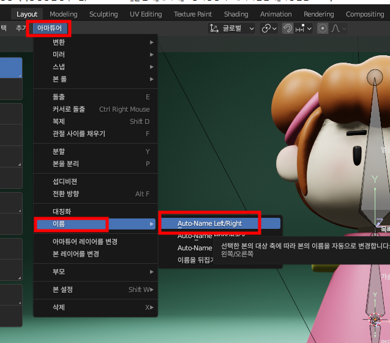Select 아마튜어 레이어를 변경 entry

click(96, 242)
